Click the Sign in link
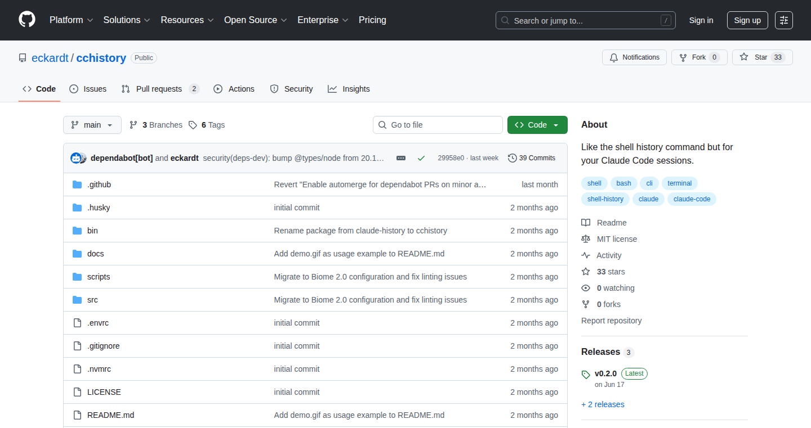Image resolution: width=811 pixels, height=428 pixels. click(x=701, y=20)
